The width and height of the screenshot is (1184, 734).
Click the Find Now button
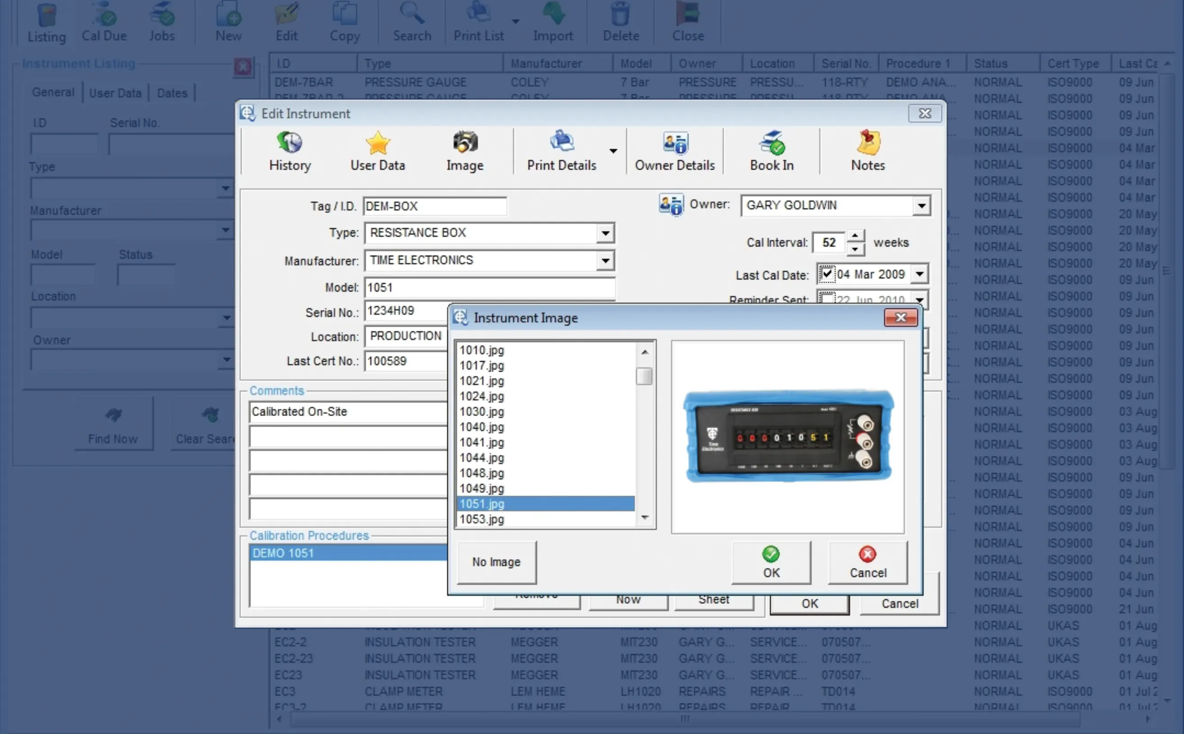pyautogui.click(x=113, y=423)
